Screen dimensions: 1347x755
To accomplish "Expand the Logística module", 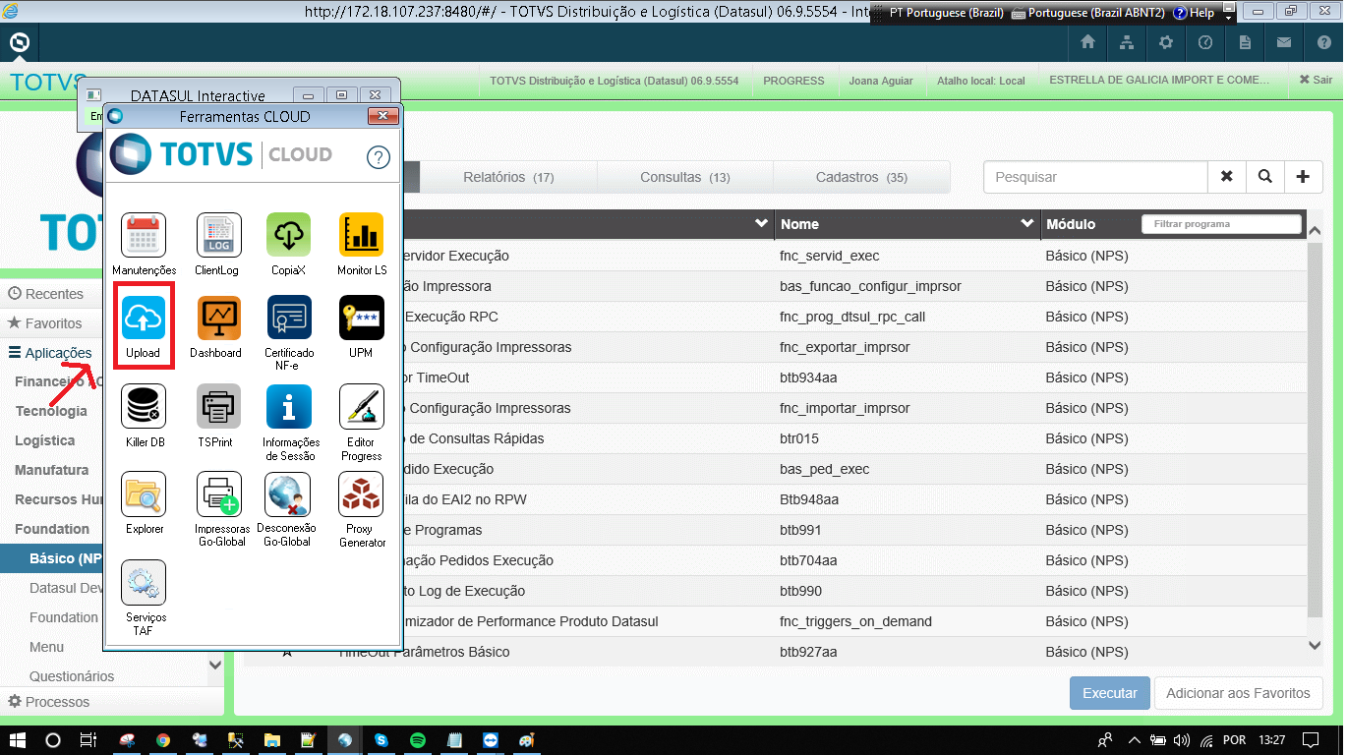I will (44, 440).
